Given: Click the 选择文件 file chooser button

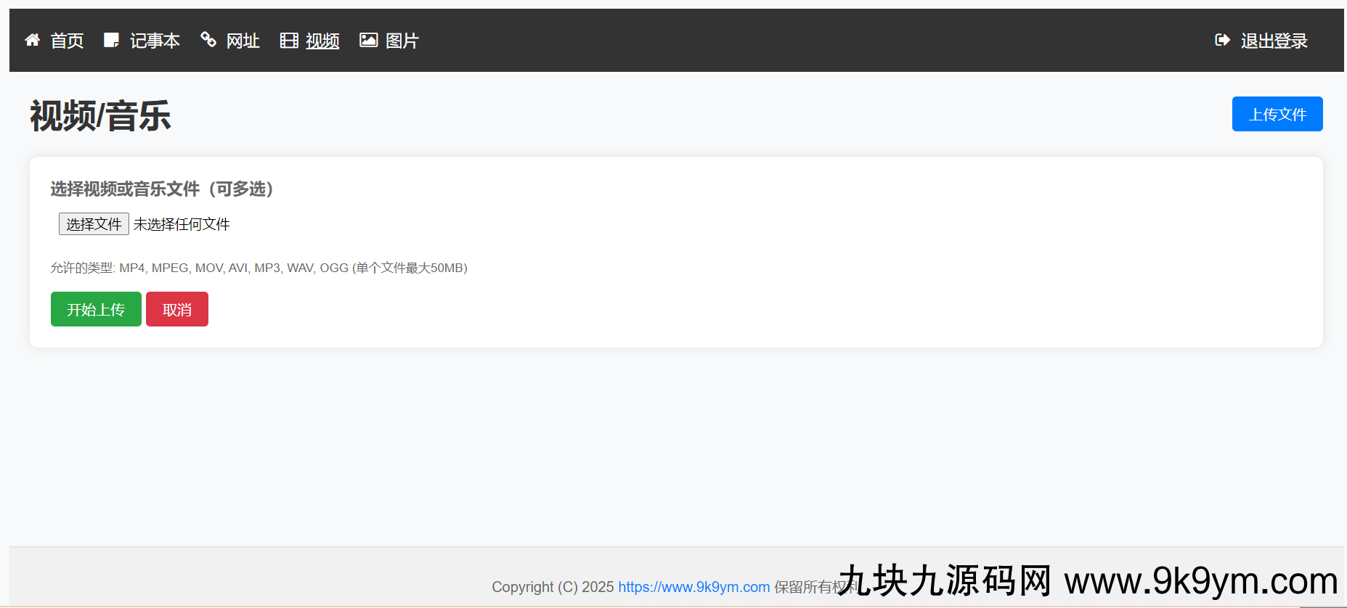Looking at the screenshot, I should pyautogui.click(x=94, y=224).
